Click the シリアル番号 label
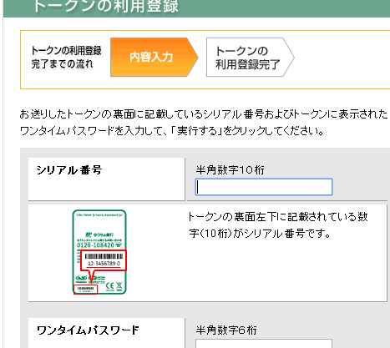This screenshot has width=390, height=348. point(69,170)
